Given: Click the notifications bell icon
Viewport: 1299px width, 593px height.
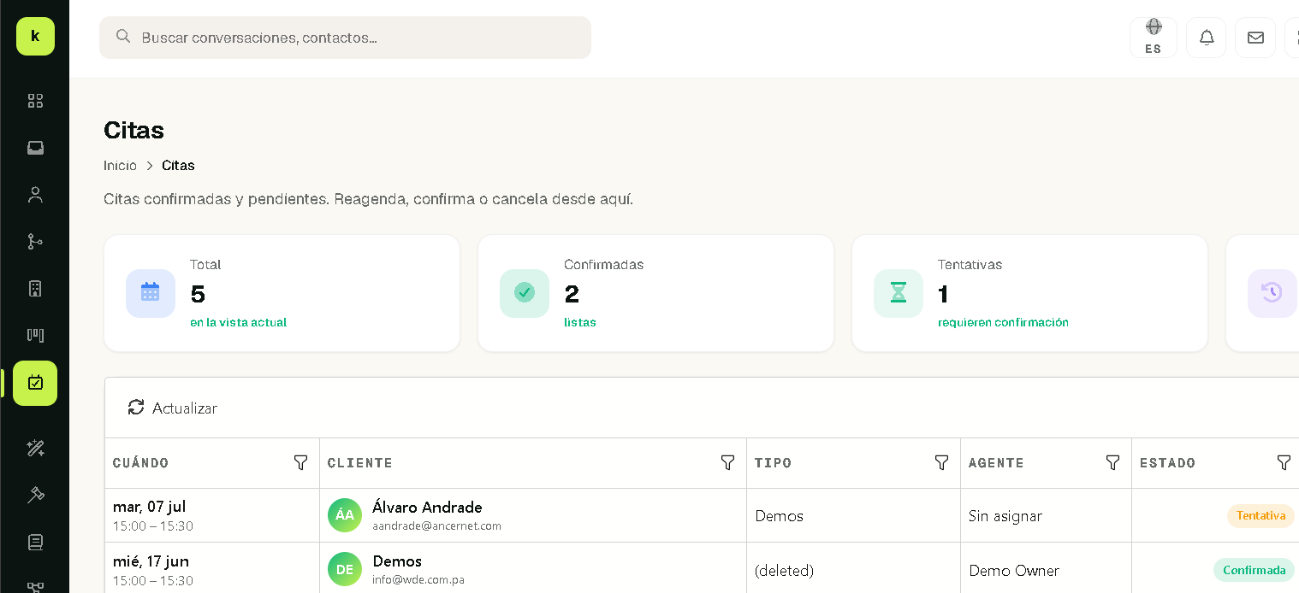Looking at the screenshot, I should [x=1207, y=38].
